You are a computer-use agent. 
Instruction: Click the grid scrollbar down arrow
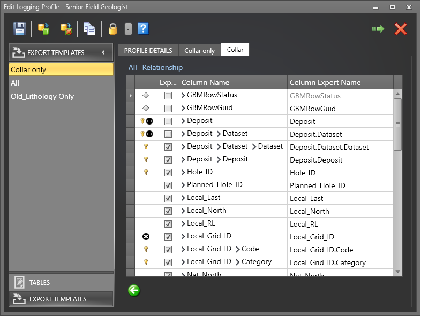pos(397,272)
